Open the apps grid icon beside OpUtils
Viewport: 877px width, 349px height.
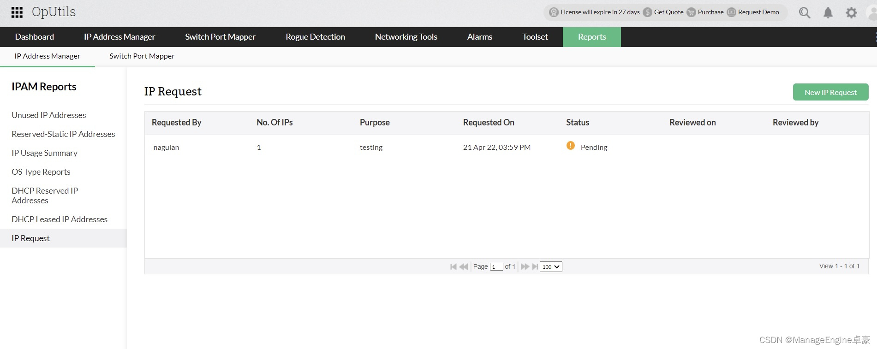click(x=17, y=12)
